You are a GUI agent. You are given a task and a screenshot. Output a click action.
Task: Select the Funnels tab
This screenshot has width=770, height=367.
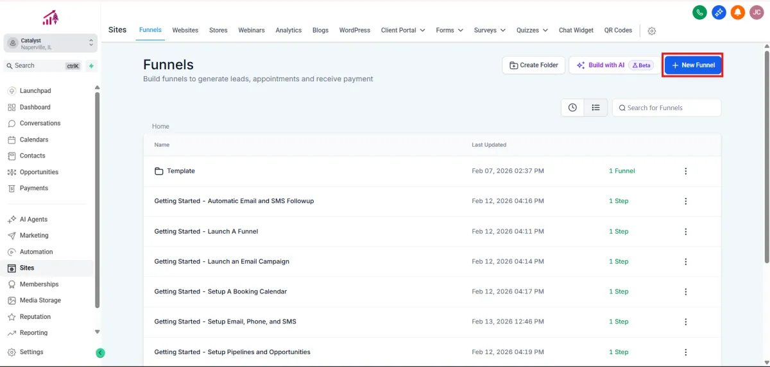click(150, 30)
